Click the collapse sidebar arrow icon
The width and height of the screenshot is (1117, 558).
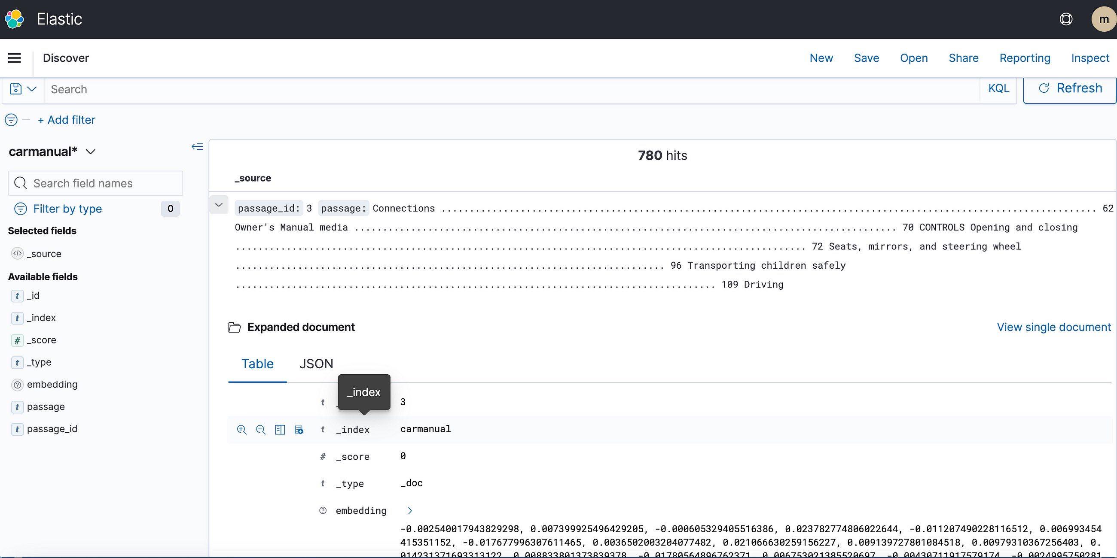(197, 147)
